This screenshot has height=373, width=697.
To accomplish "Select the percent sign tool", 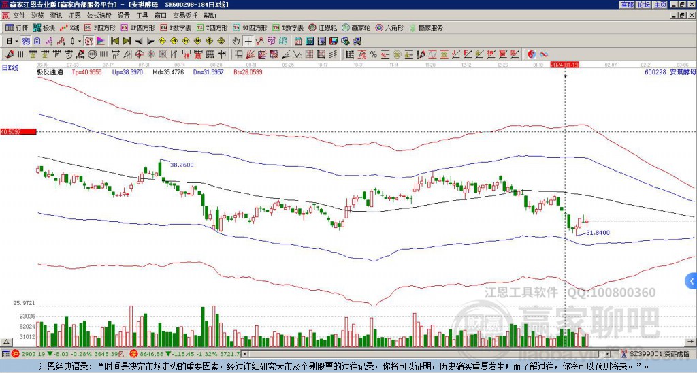I will tap(374, 54).
